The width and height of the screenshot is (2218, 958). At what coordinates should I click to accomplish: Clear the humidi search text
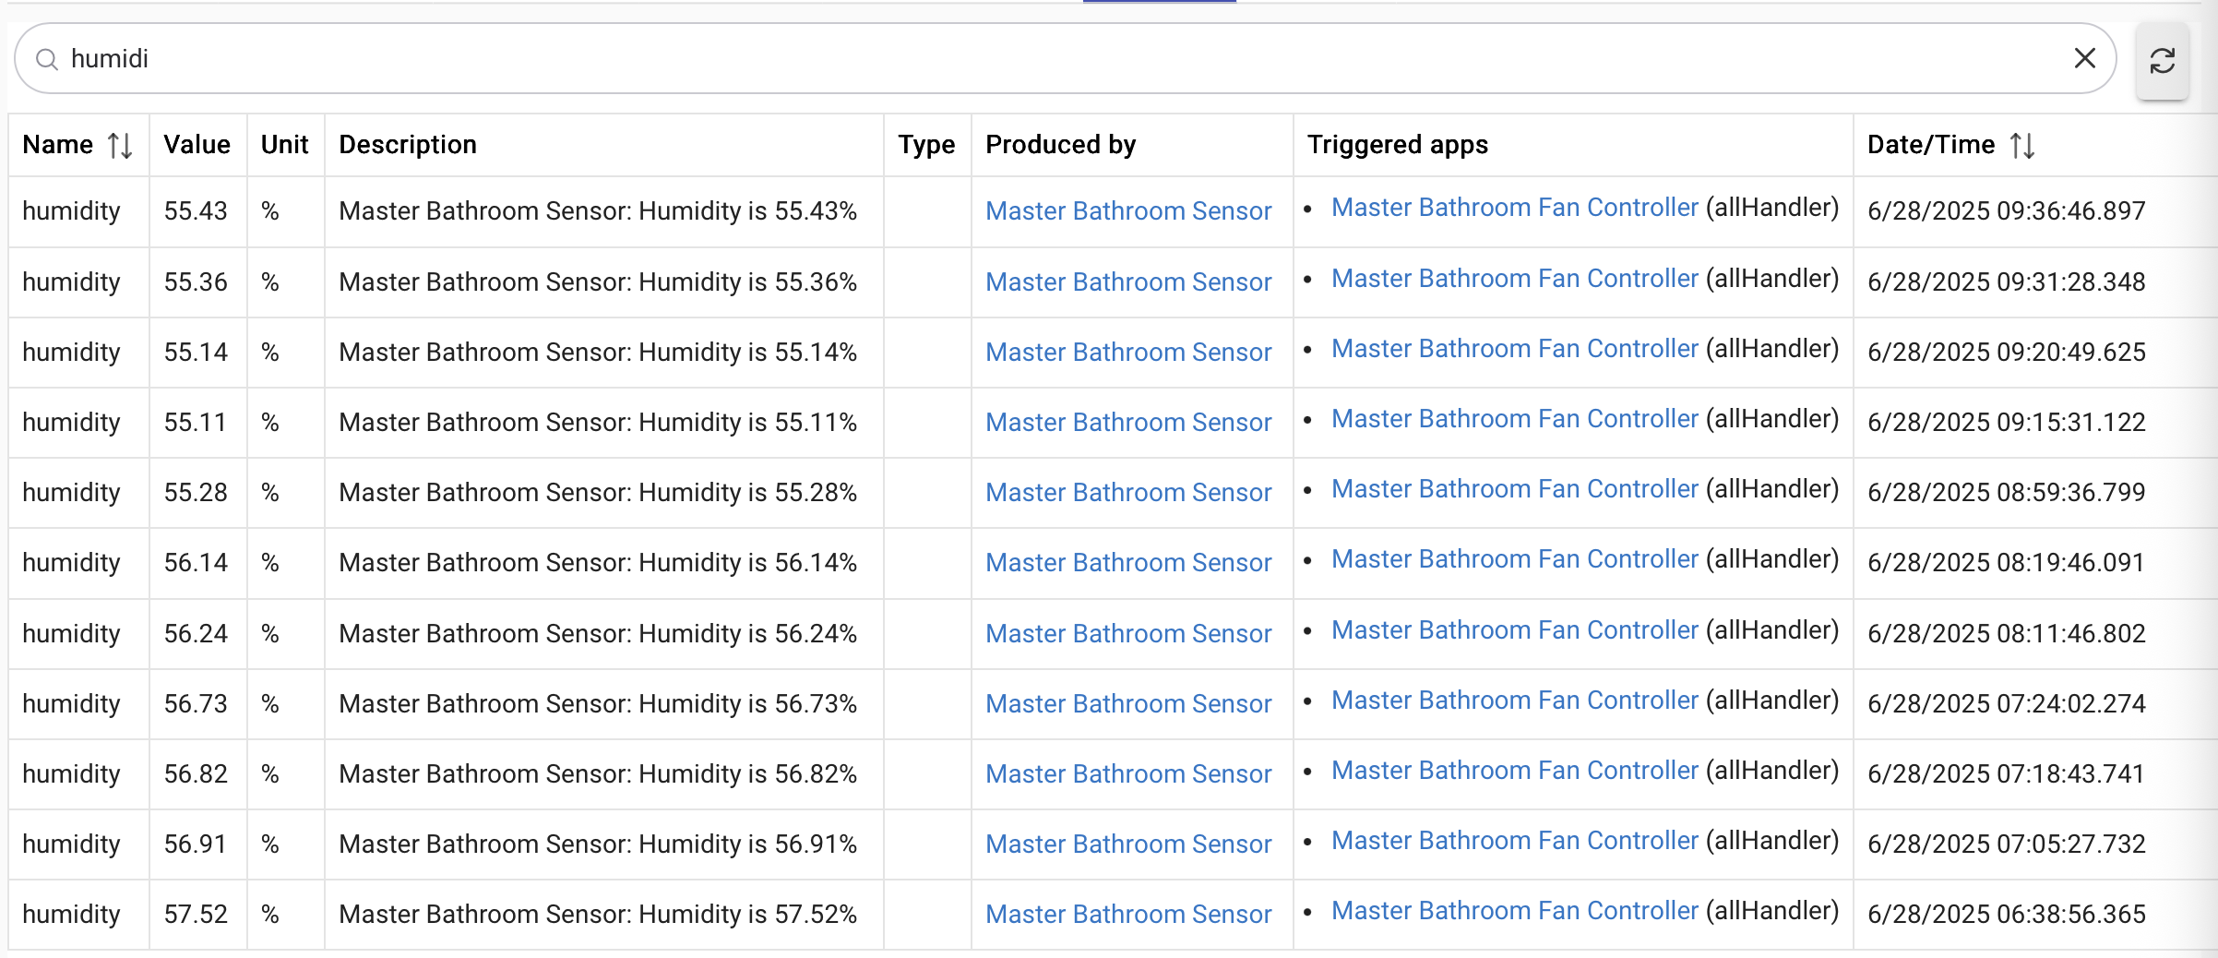2084,58
